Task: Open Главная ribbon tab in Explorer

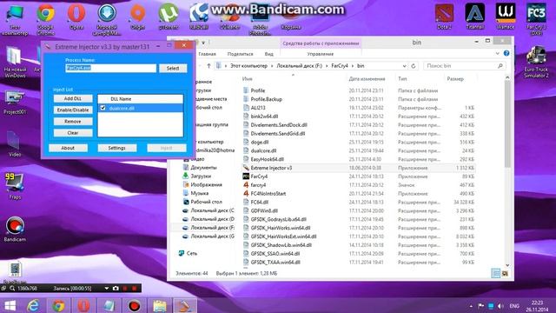Action: click(207, 54)
